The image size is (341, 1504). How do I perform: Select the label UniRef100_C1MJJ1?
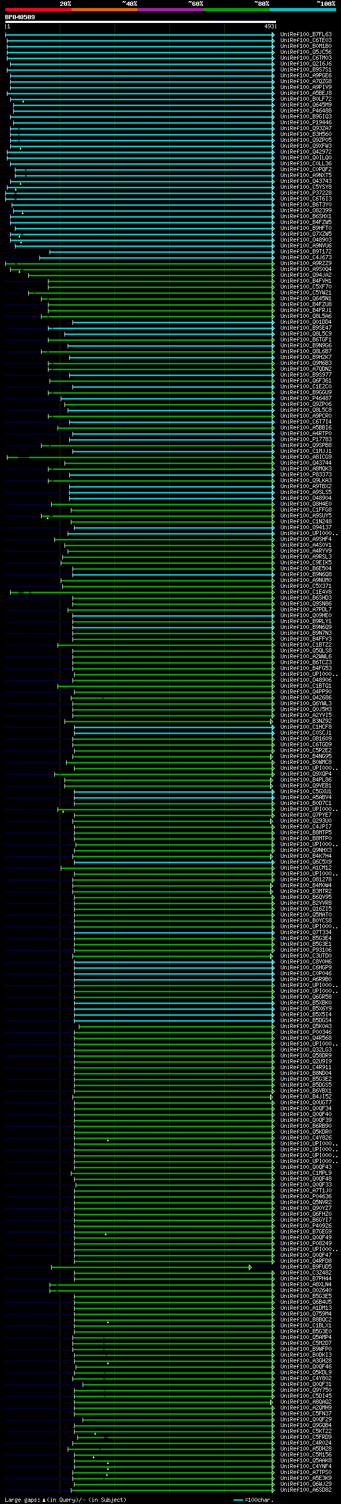[306, 451]
